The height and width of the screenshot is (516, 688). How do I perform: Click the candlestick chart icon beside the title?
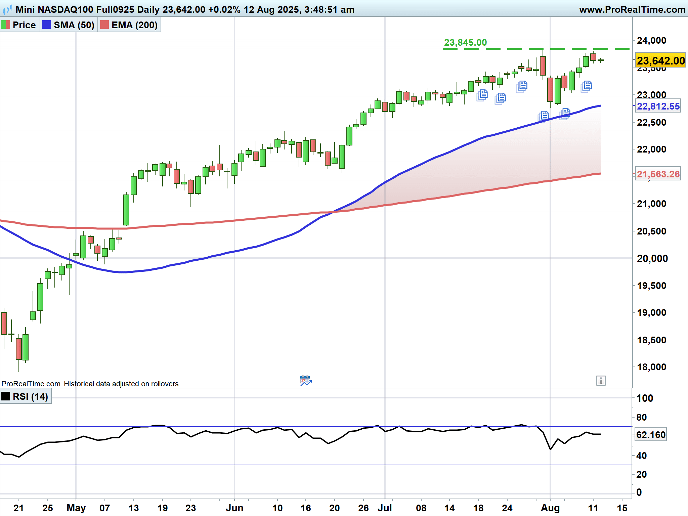pyautogui.click(x=7, y=9)
